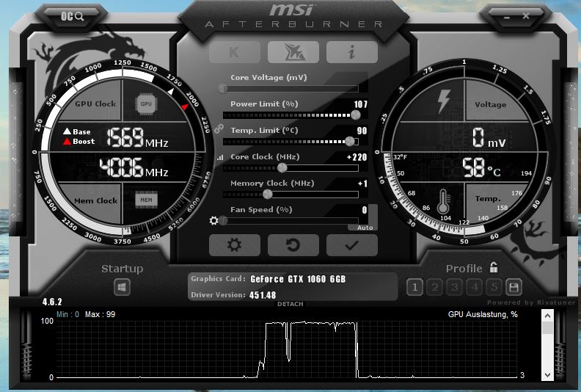581x392 pixels.
Task: Click the Core Clock slider handle
Action: pos(282,168)
